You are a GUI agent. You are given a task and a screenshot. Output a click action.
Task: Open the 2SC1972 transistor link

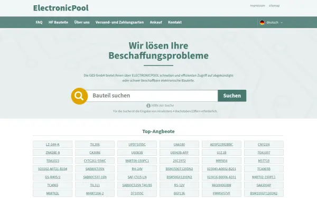[179, 161]
